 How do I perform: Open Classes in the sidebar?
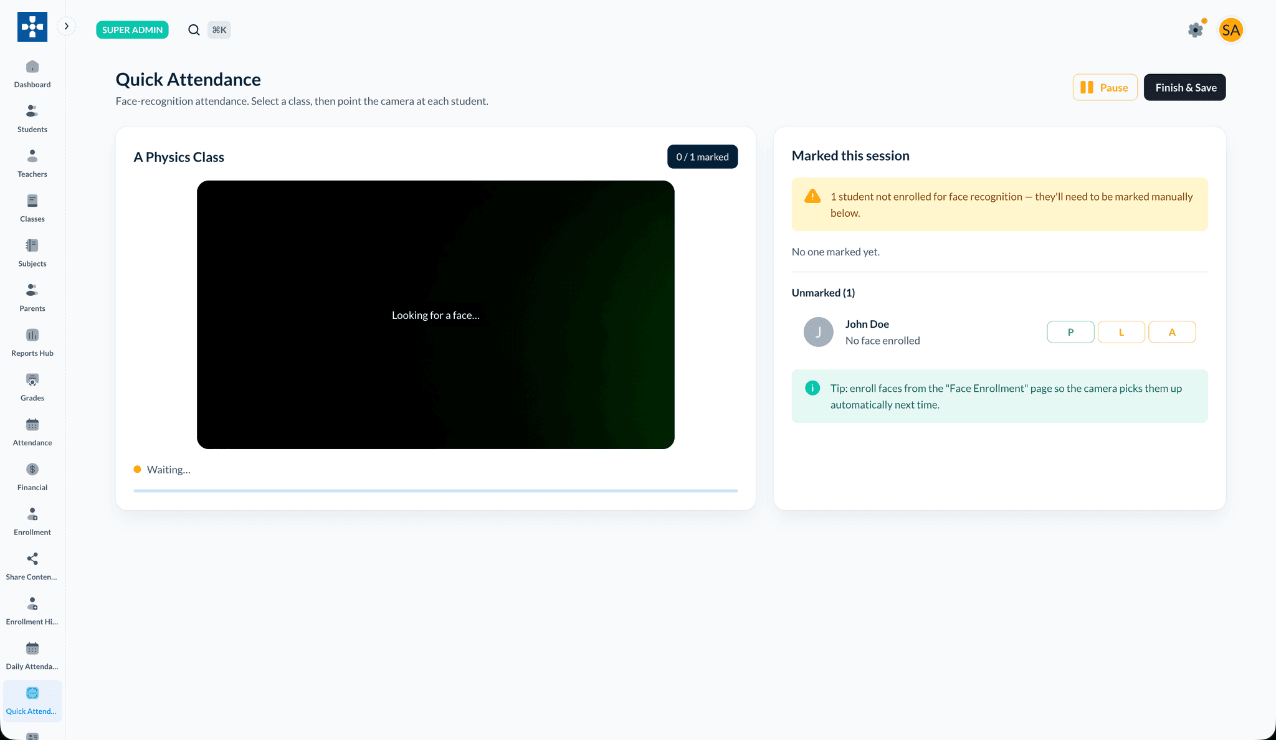[32, 209]
